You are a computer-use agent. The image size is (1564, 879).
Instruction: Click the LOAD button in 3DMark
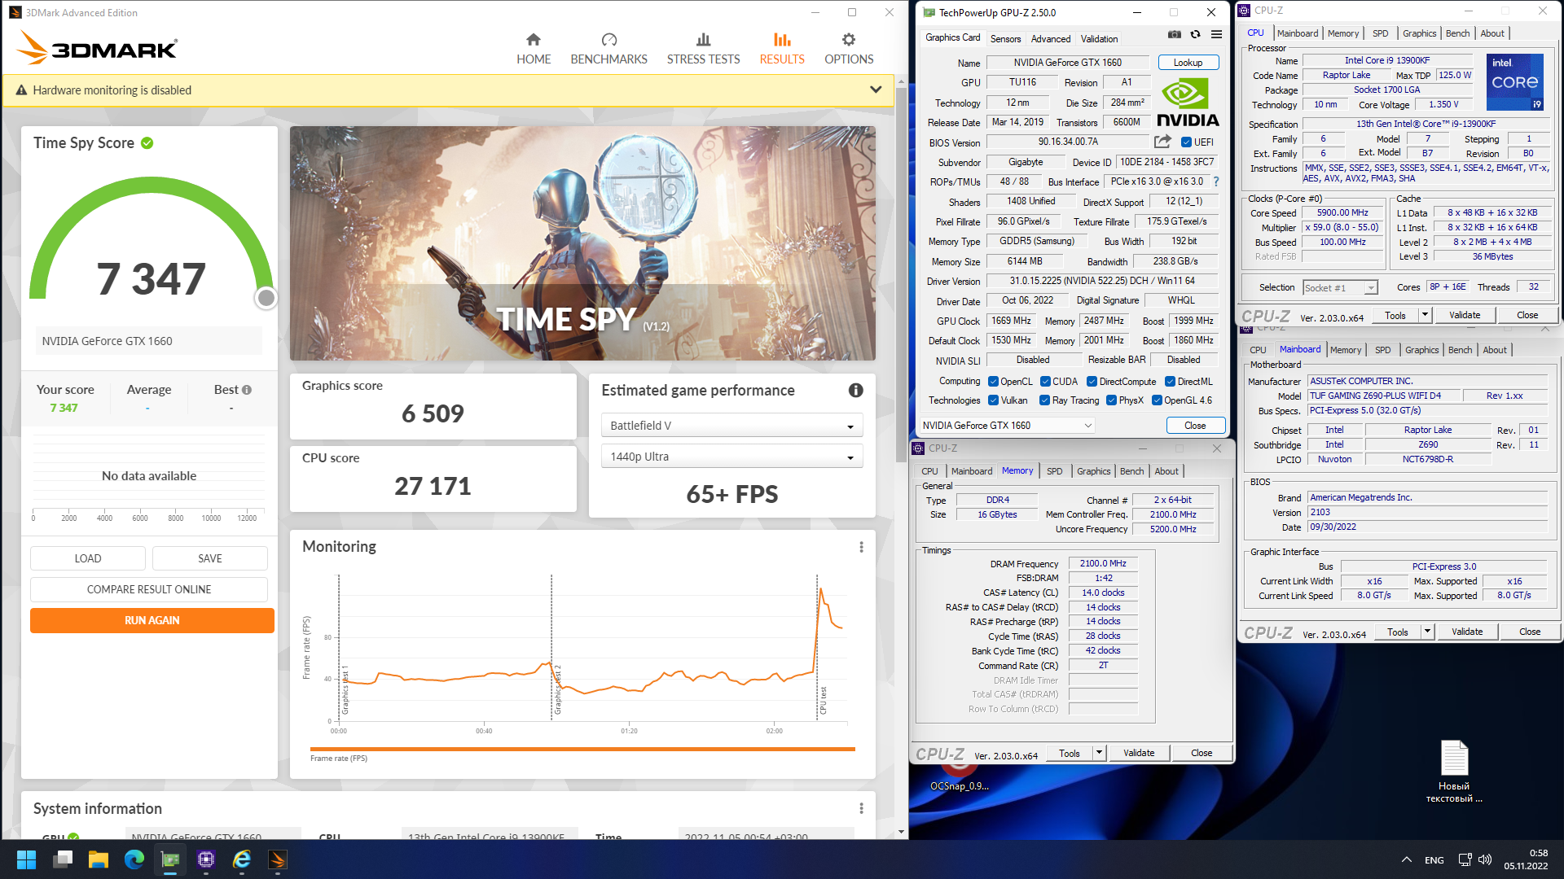coord(88,558)
